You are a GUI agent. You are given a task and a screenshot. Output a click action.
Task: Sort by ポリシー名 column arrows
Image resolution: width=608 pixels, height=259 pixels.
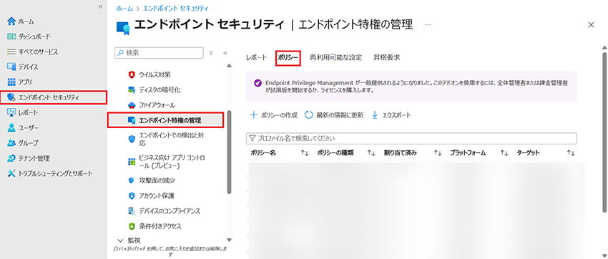[305, 153]
